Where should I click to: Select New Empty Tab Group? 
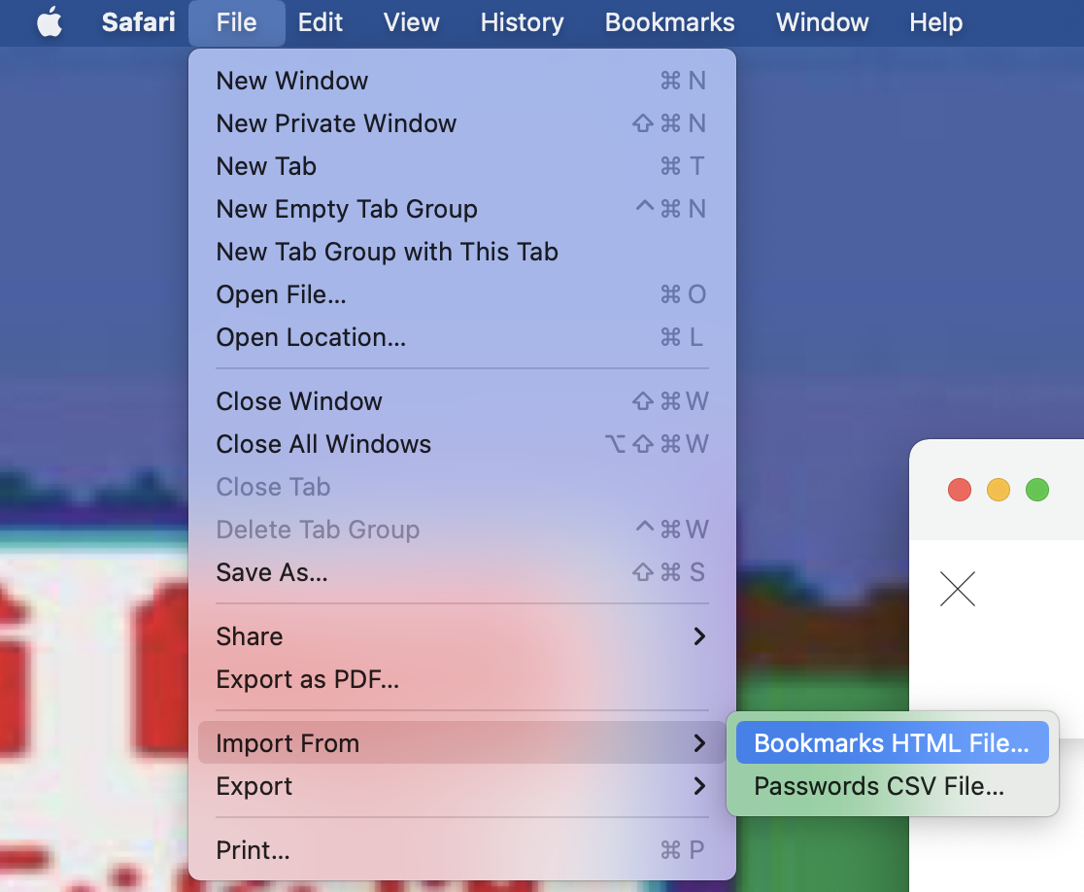click(461, 210)
